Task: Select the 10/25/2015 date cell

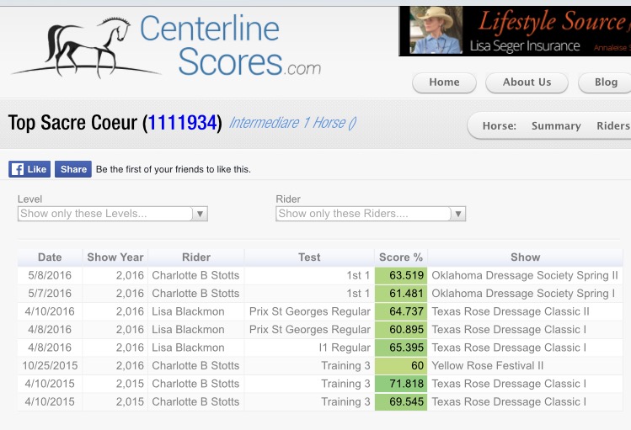Action: coord(50,366)
